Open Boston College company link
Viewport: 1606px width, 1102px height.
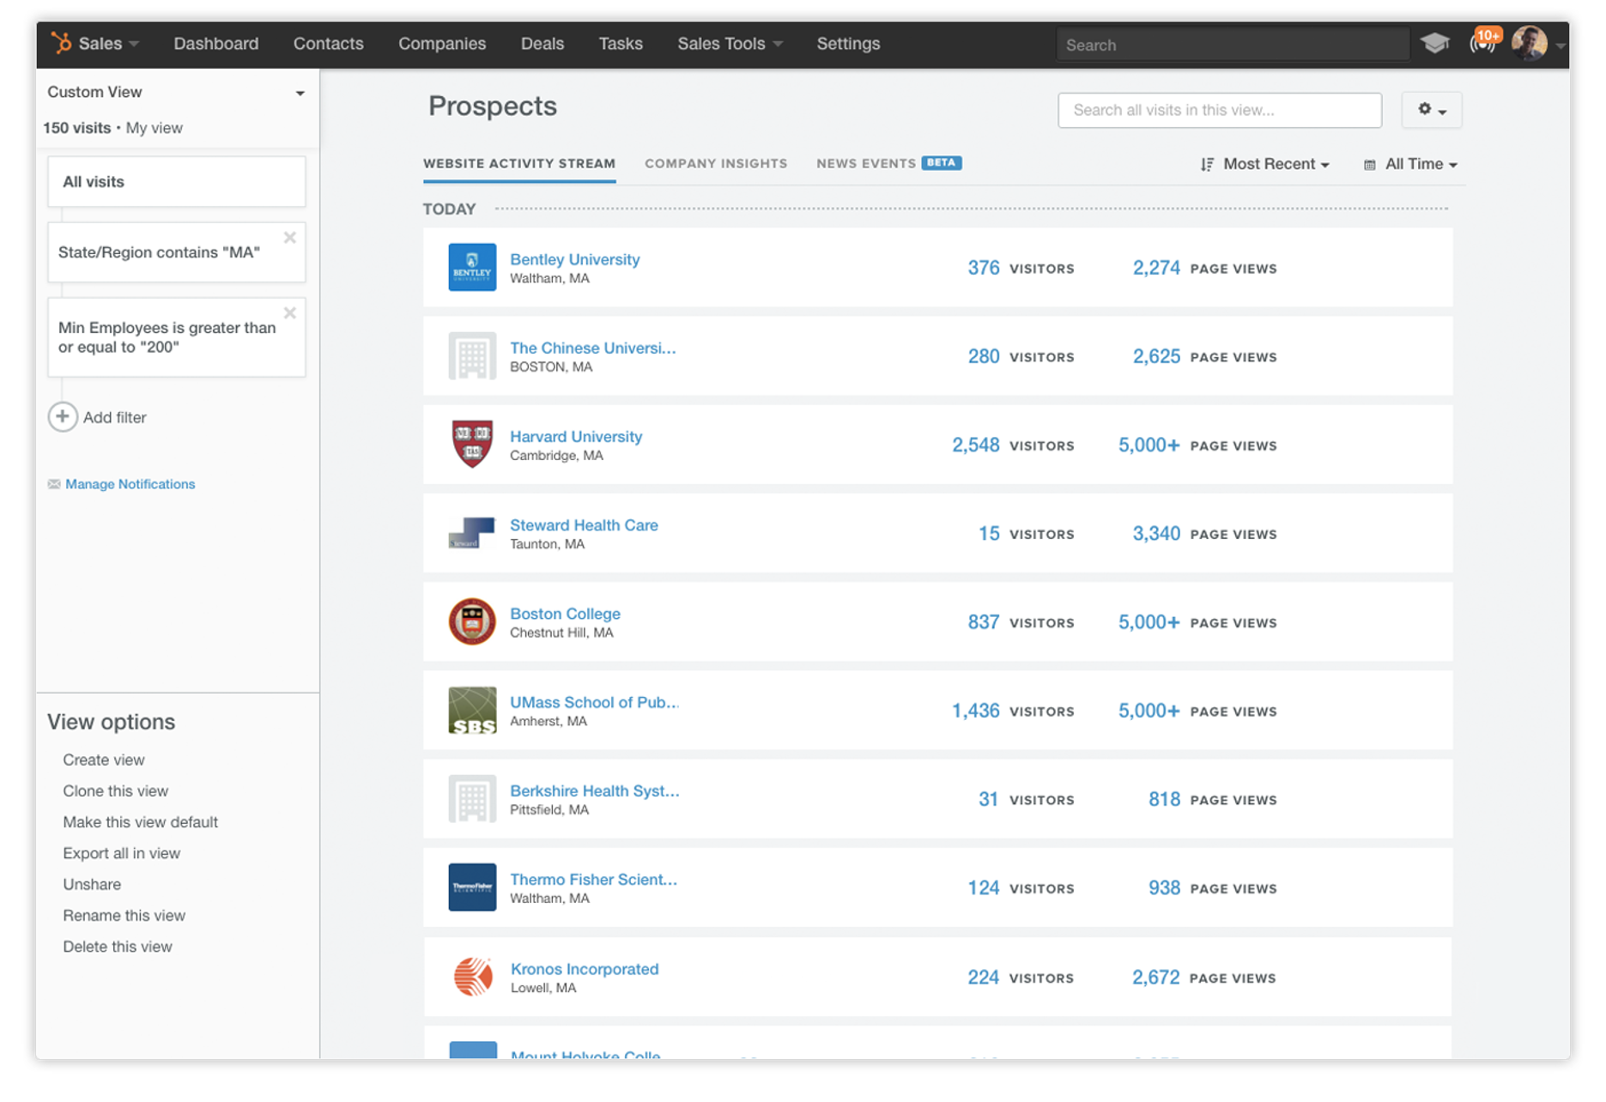(565, 614)
